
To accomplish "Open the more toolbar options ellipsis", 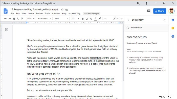I will 105,19.
